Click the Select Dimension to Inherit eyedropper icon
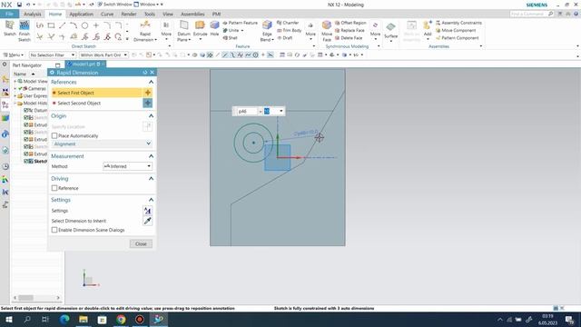Screen dimensions: 581x327 click(147, 221)
